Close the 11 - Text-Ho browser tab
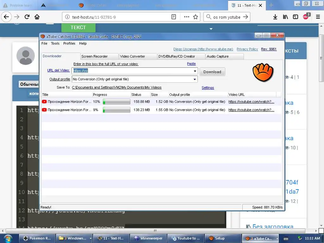The height and width of the screenshot is (243, 324). tap(260, 5)
